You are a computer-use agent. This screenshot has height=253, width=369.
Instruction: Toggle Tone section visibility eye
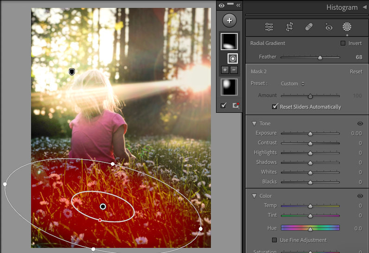tap(360, 123)
